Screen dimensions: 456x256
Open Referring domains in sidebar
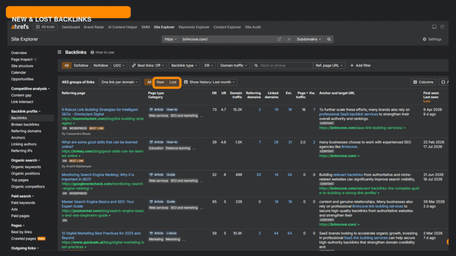coord(26,131)
